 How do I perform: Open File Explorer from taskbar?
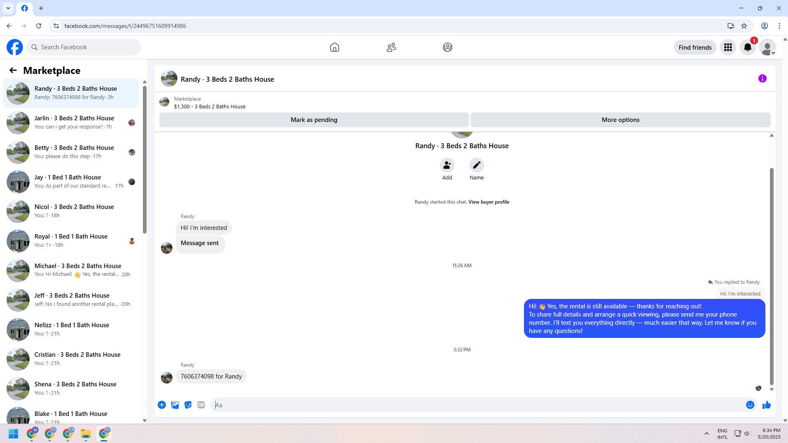click(85, 434)
